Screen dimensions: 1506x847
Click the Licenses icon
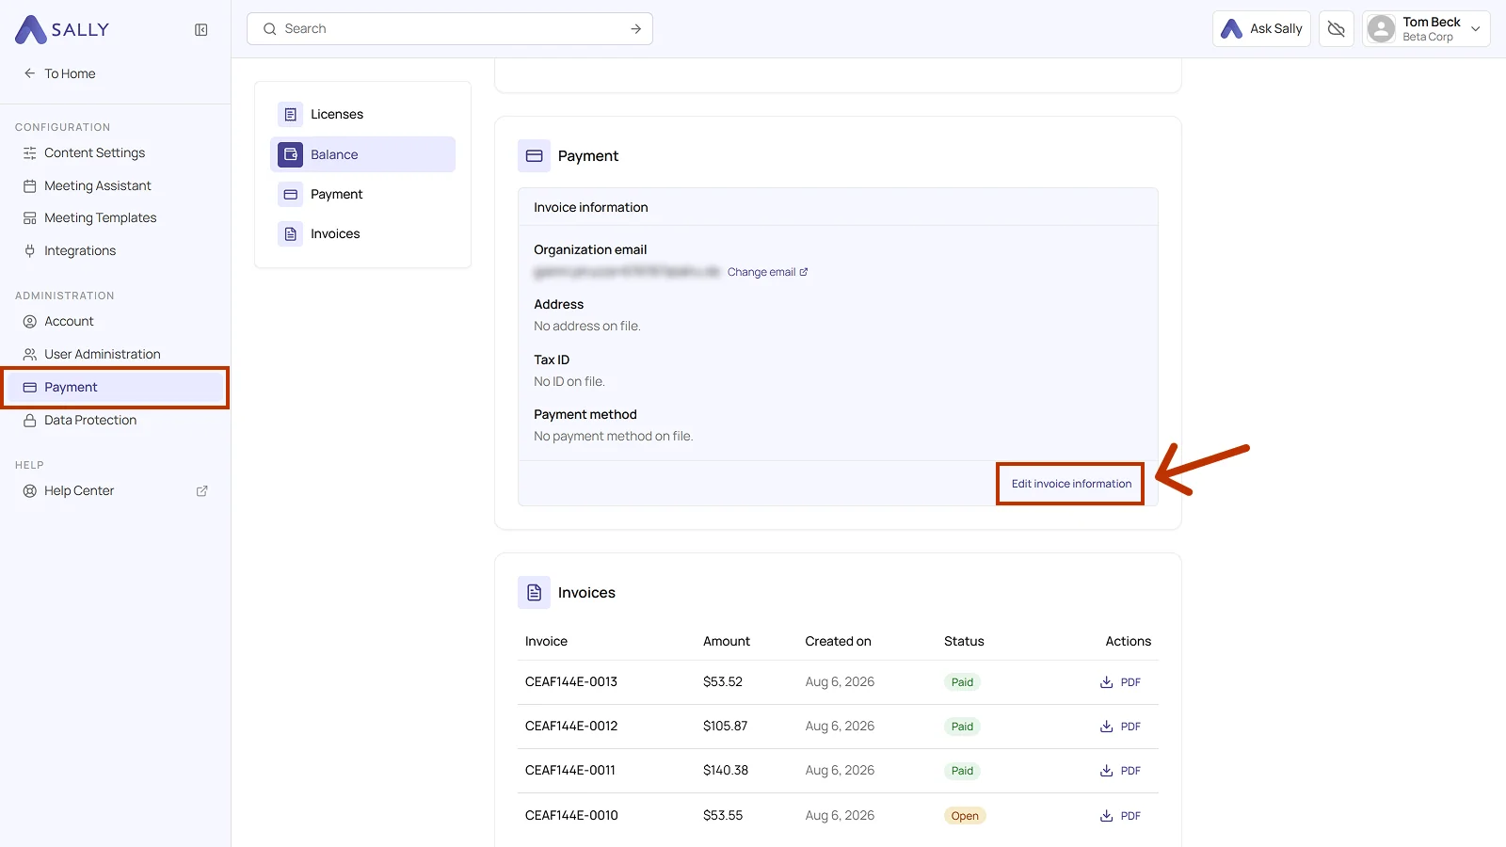coord(291,114)
